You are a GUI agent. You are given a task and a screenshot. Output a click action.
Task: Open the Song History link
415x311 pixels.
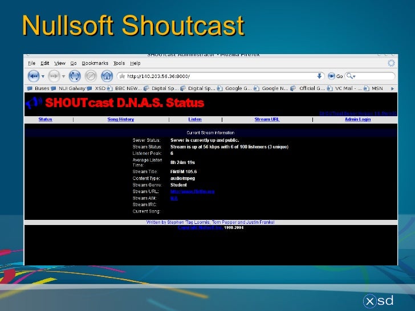[121, 119]
